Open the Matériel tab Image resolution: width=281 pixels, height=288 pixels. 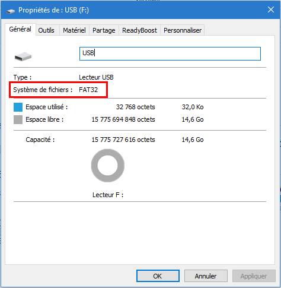pyautogui.click(x=74, y=30)
